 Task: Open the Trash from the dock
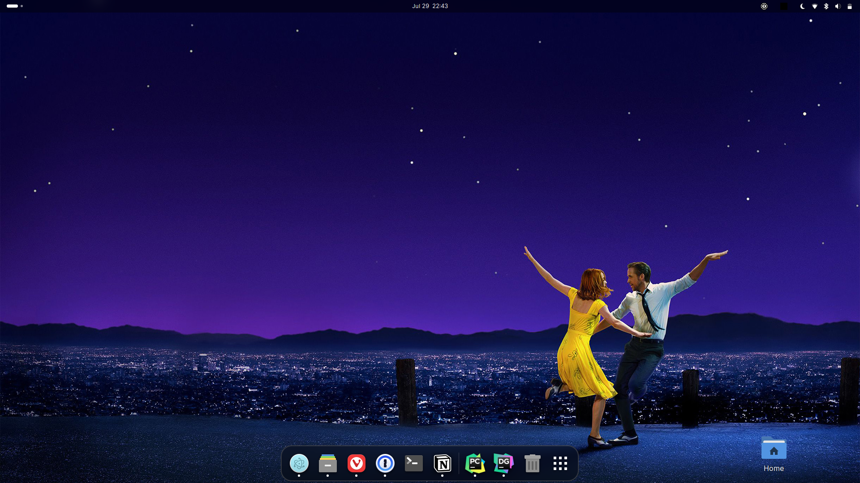532,463
